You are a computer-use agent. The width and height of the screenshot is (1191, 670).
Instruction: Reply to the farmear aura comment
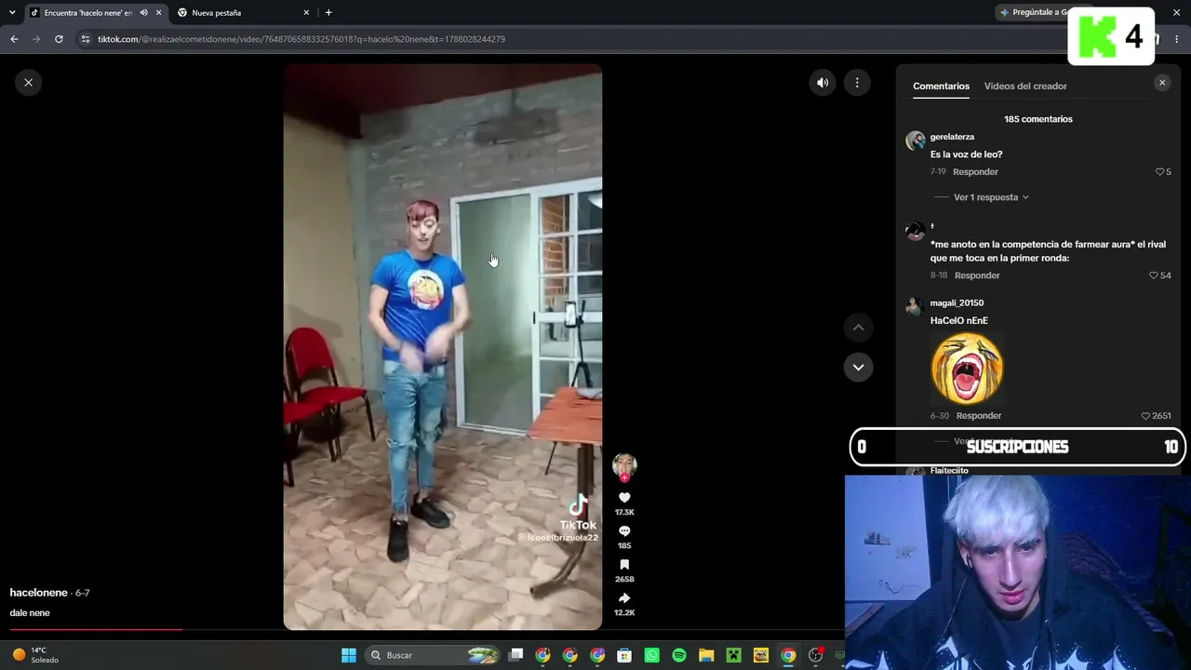(977, 275)
